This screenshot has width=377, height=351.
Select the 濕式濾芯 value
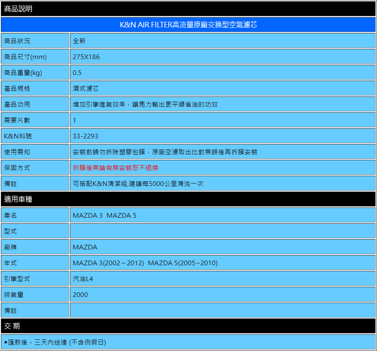coord(86,89)
